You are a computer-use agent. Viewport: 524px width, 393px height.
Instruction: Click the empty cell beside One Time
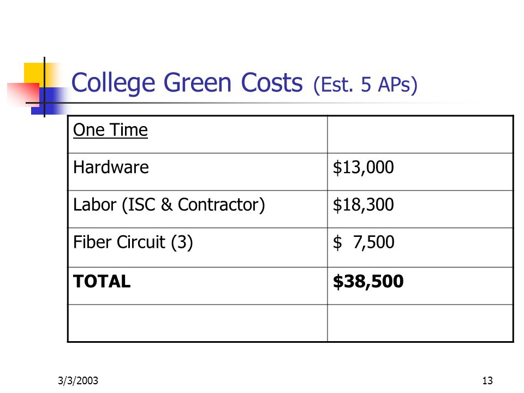[420, 135]
